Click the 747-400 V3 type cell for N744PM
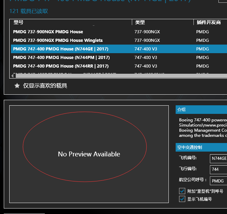227x214 pixels. 146,58
